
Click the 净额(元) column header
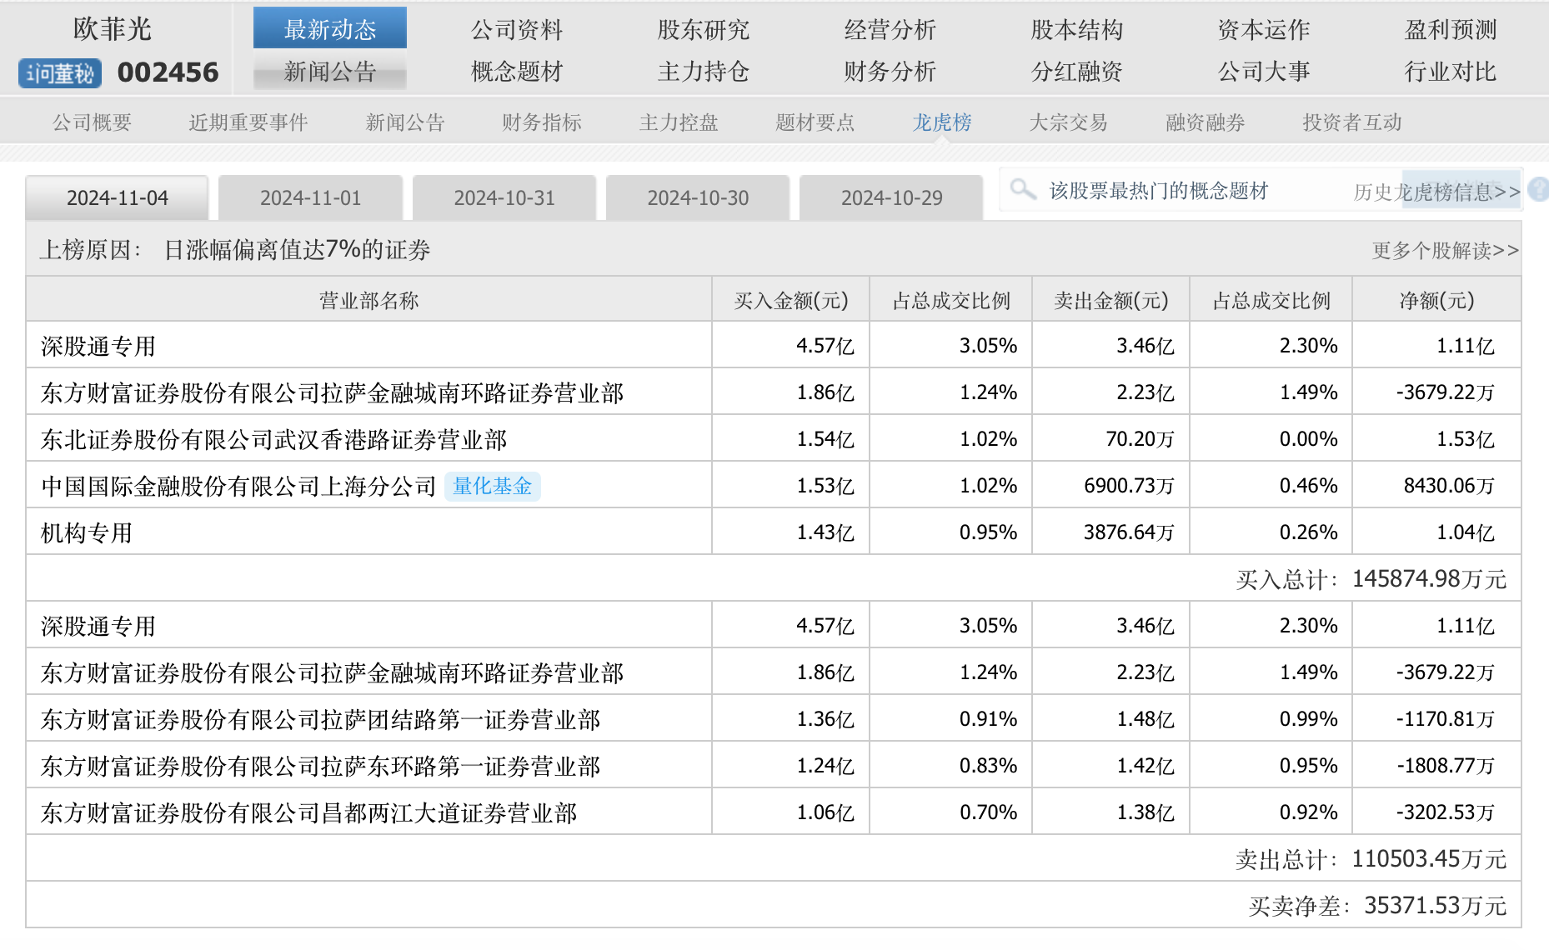pos(1437,300)
